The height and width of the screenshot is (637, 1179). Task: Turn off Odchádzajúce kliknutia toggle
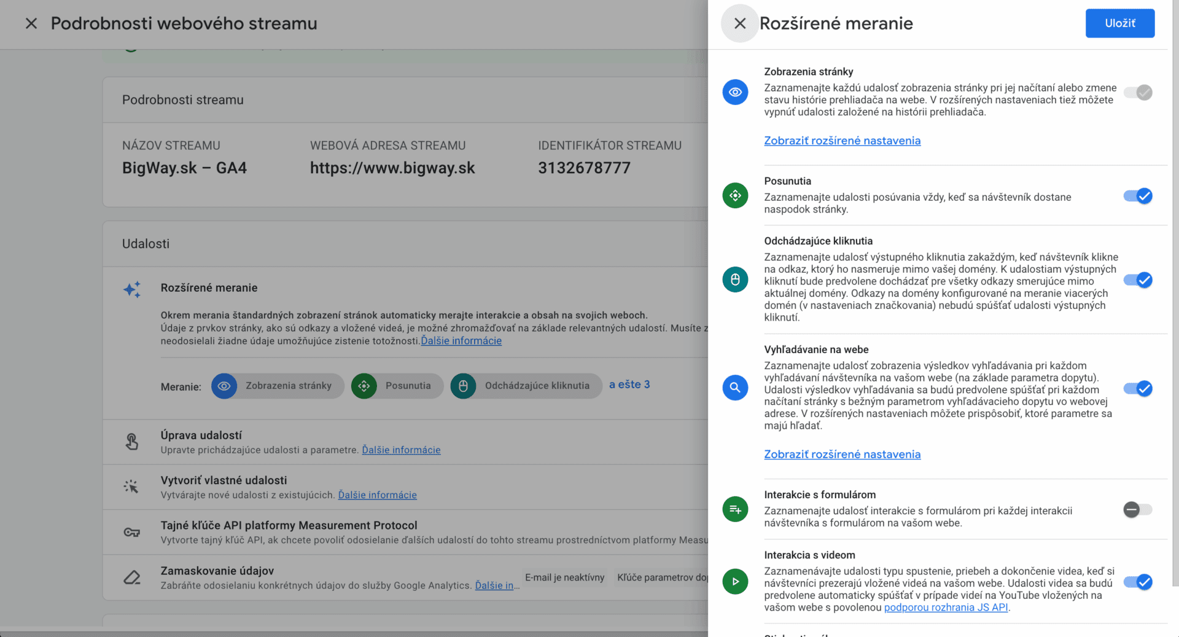click(x=1138, y=280)
